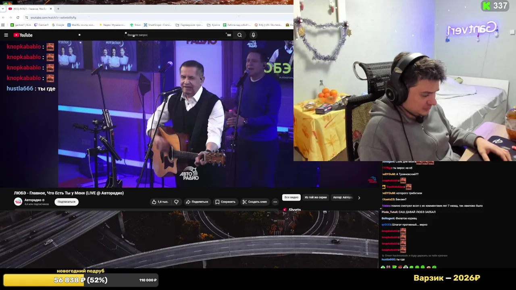
Task: Show more chips with the right chevron
Action: [359, 198]
